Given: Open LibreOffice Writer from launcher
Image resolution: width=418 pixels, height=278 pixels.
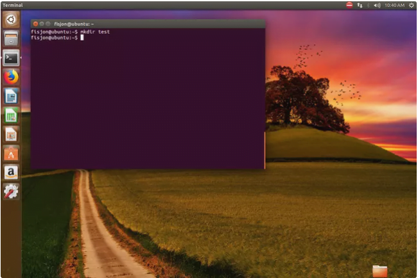Looking at the screenshot, I should [11, 96].
